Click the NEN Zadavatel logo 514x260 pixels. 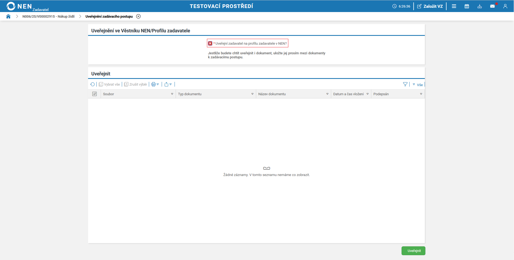[x=28, y=6]
